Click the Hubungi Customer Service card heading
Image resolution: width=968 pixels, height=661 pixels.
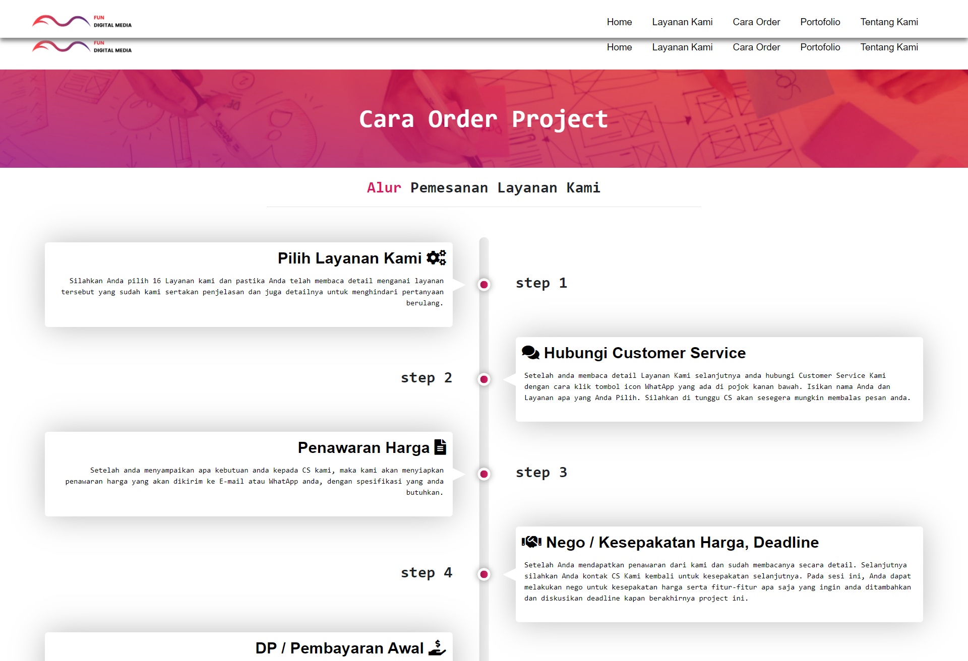[644, 353]
